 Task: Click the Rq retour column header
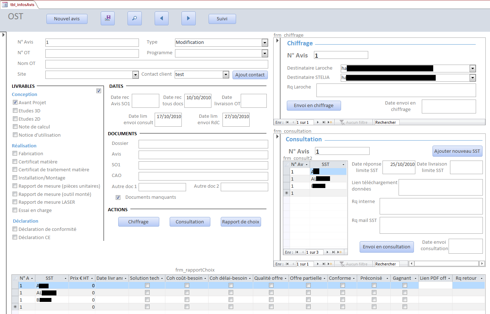point(469,278)
